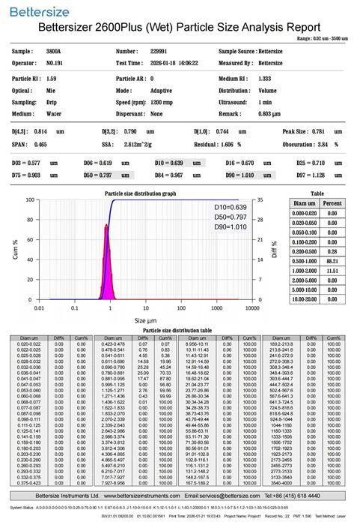Select Medium RI value 1.333
354x525 pixels.
264,79
